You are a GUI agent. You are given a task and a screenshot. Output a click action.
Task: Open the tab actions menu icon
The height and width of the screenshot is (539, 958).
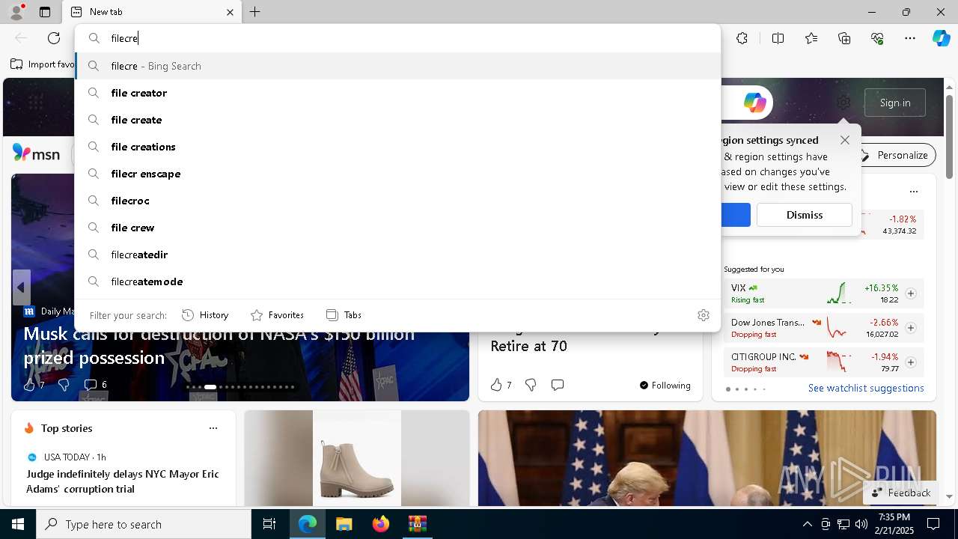tap(45, 12)
